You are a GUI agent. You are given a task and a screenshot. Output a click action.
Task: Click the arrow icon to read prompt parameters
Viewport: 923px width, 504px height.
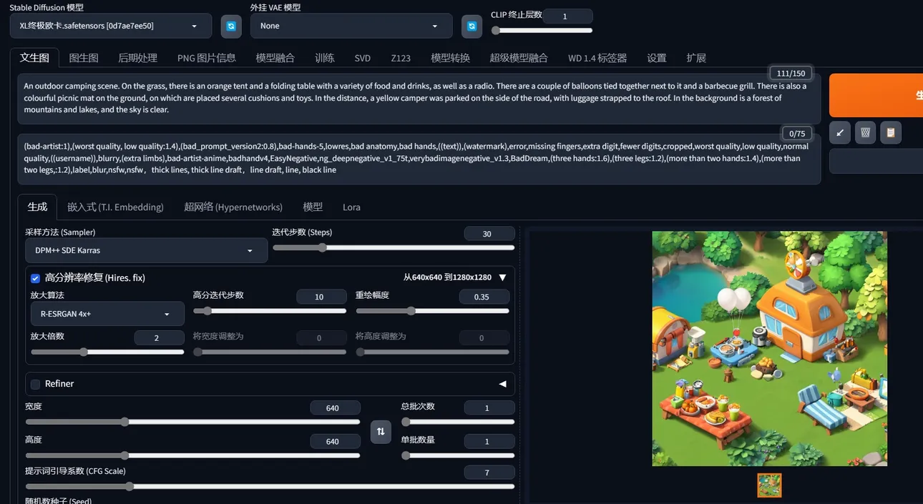(839, 132)
